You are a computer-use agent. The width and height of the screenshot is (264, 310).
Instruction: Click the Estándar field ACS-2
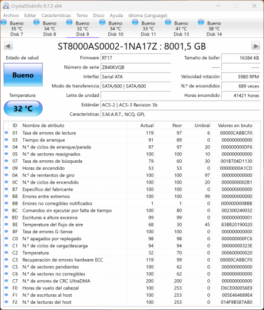[x=180, y=105]
